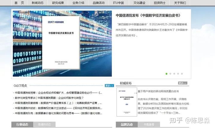Click the white paper description starting 白皮书从评测方案
This screenshot has width=215, height=129.
(163, 106)
